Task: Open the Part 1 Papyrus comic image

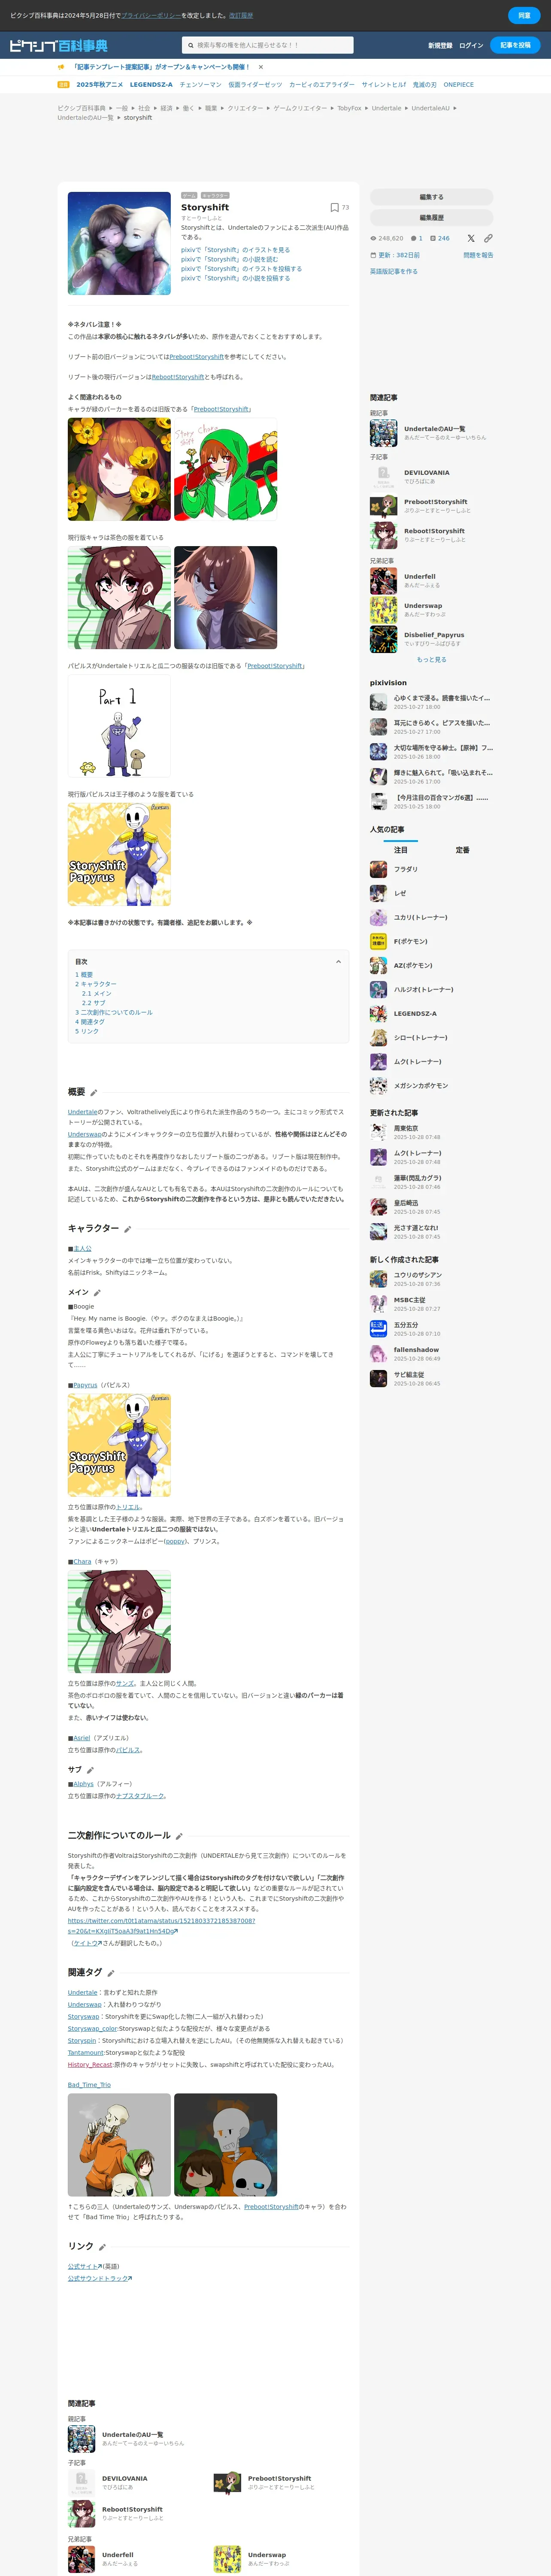Action: pyautogui.click(x=119, y=727)
